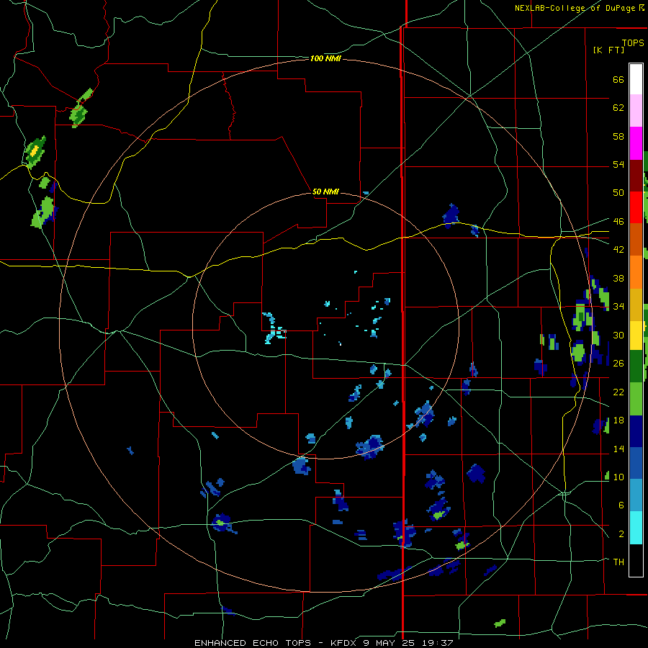Click the "TOPS" legend title

[x=633, y=43]
